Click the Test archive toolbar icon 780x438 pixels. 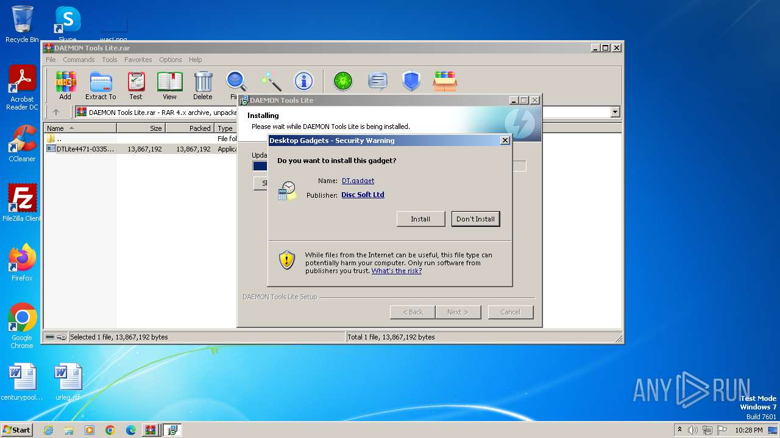(x=136, y=85)
